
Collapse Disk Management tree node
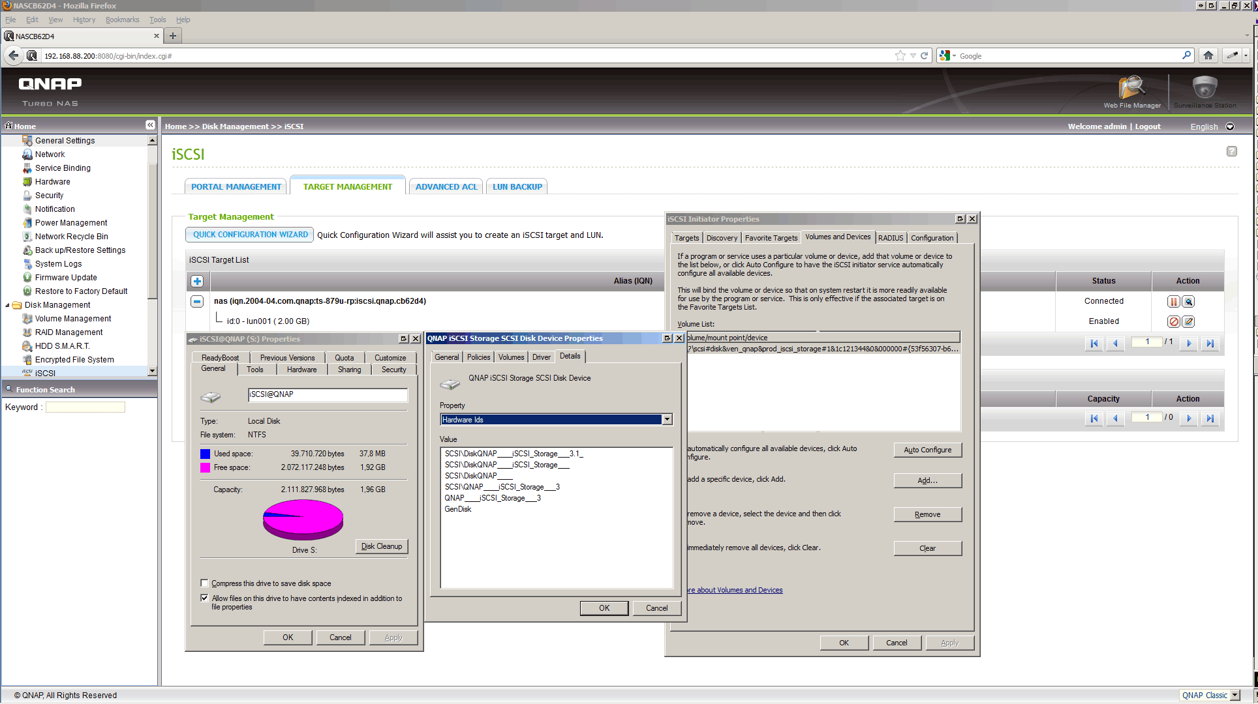tap(7, 305)
